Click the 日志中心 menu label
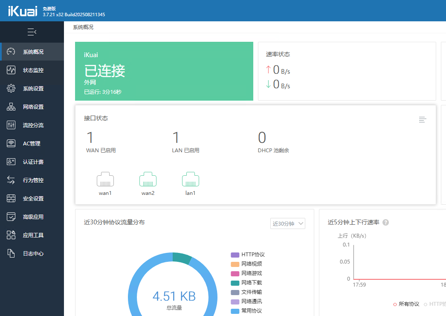The height and width of the screenshot is (316, 446). [33, 254]
